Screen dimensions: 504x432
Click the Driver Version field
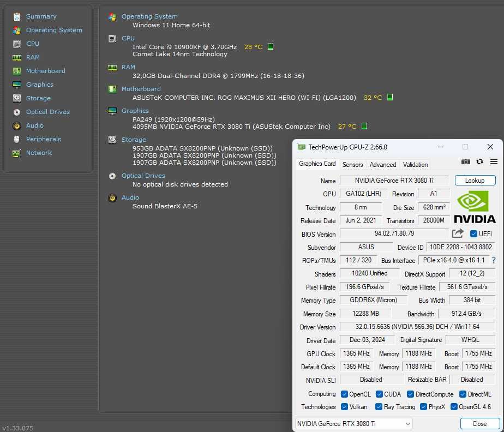click(417, 327)
